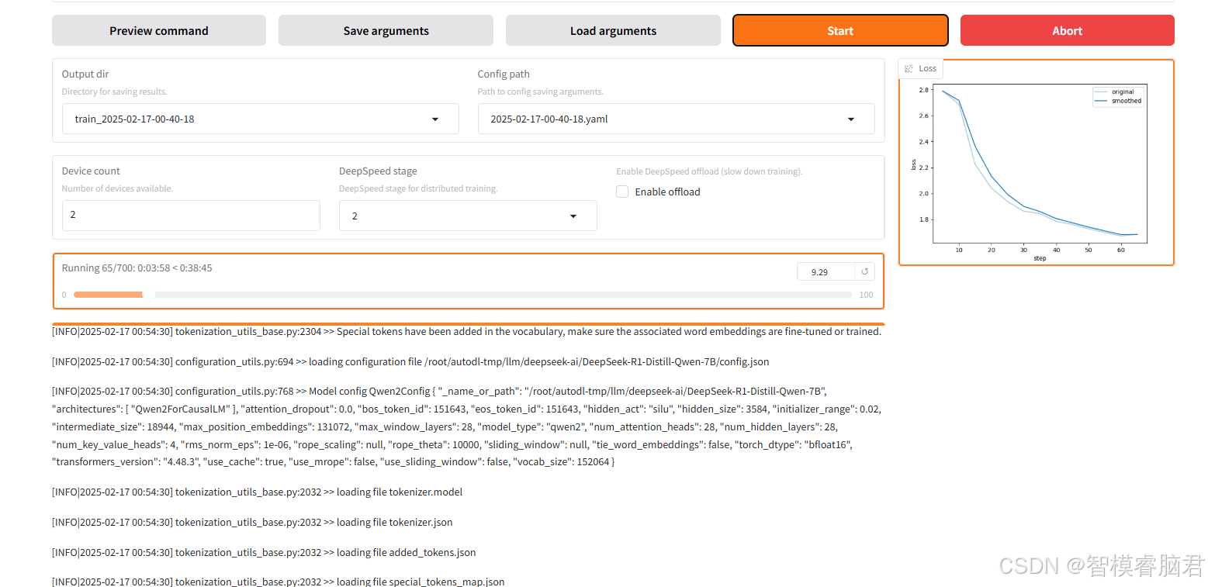Click the 'Output dir' label

tap(85, 74)
